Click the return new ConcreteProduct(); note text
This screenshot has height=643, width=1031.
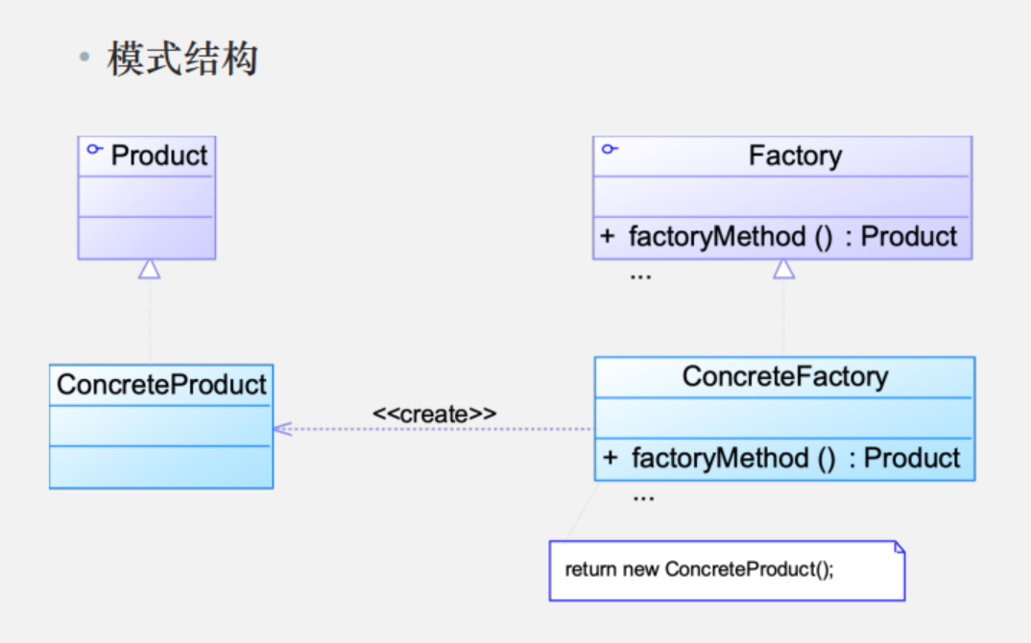[x=700, y=569]
